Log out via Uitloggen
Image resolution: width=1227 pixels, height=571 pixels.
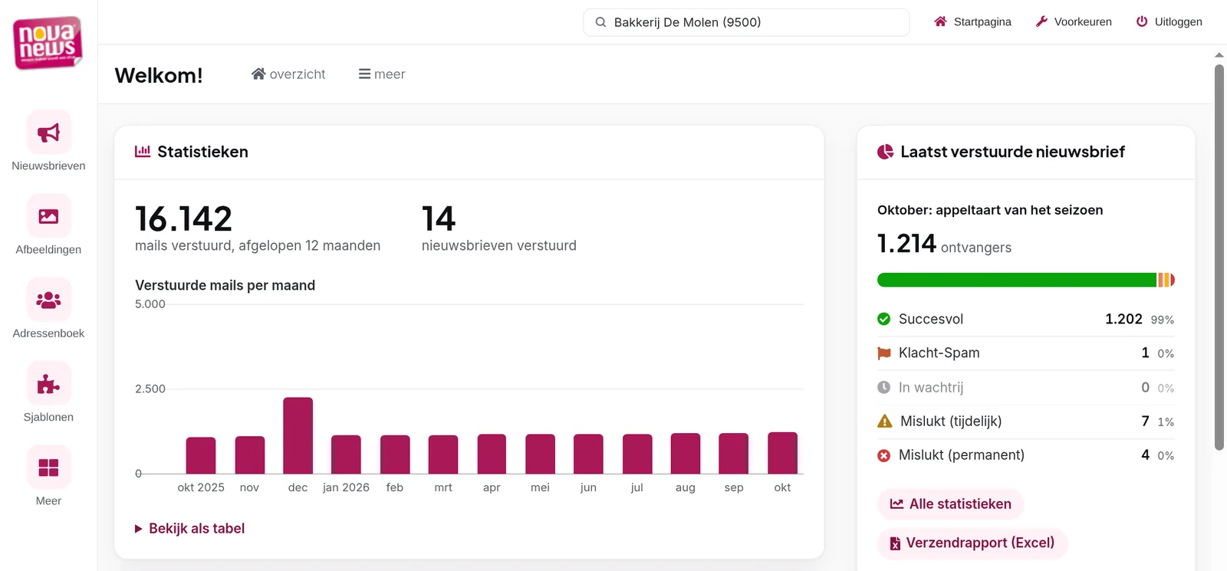[1169, 21]
